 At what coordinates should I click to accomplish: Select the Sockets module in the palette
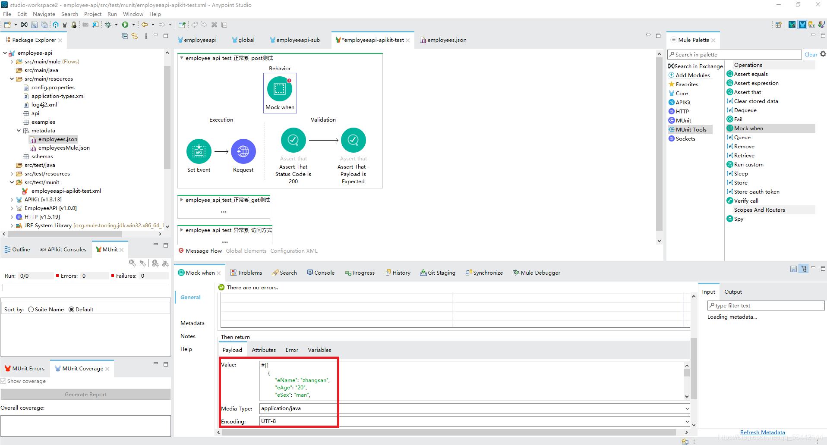point(682,138)
